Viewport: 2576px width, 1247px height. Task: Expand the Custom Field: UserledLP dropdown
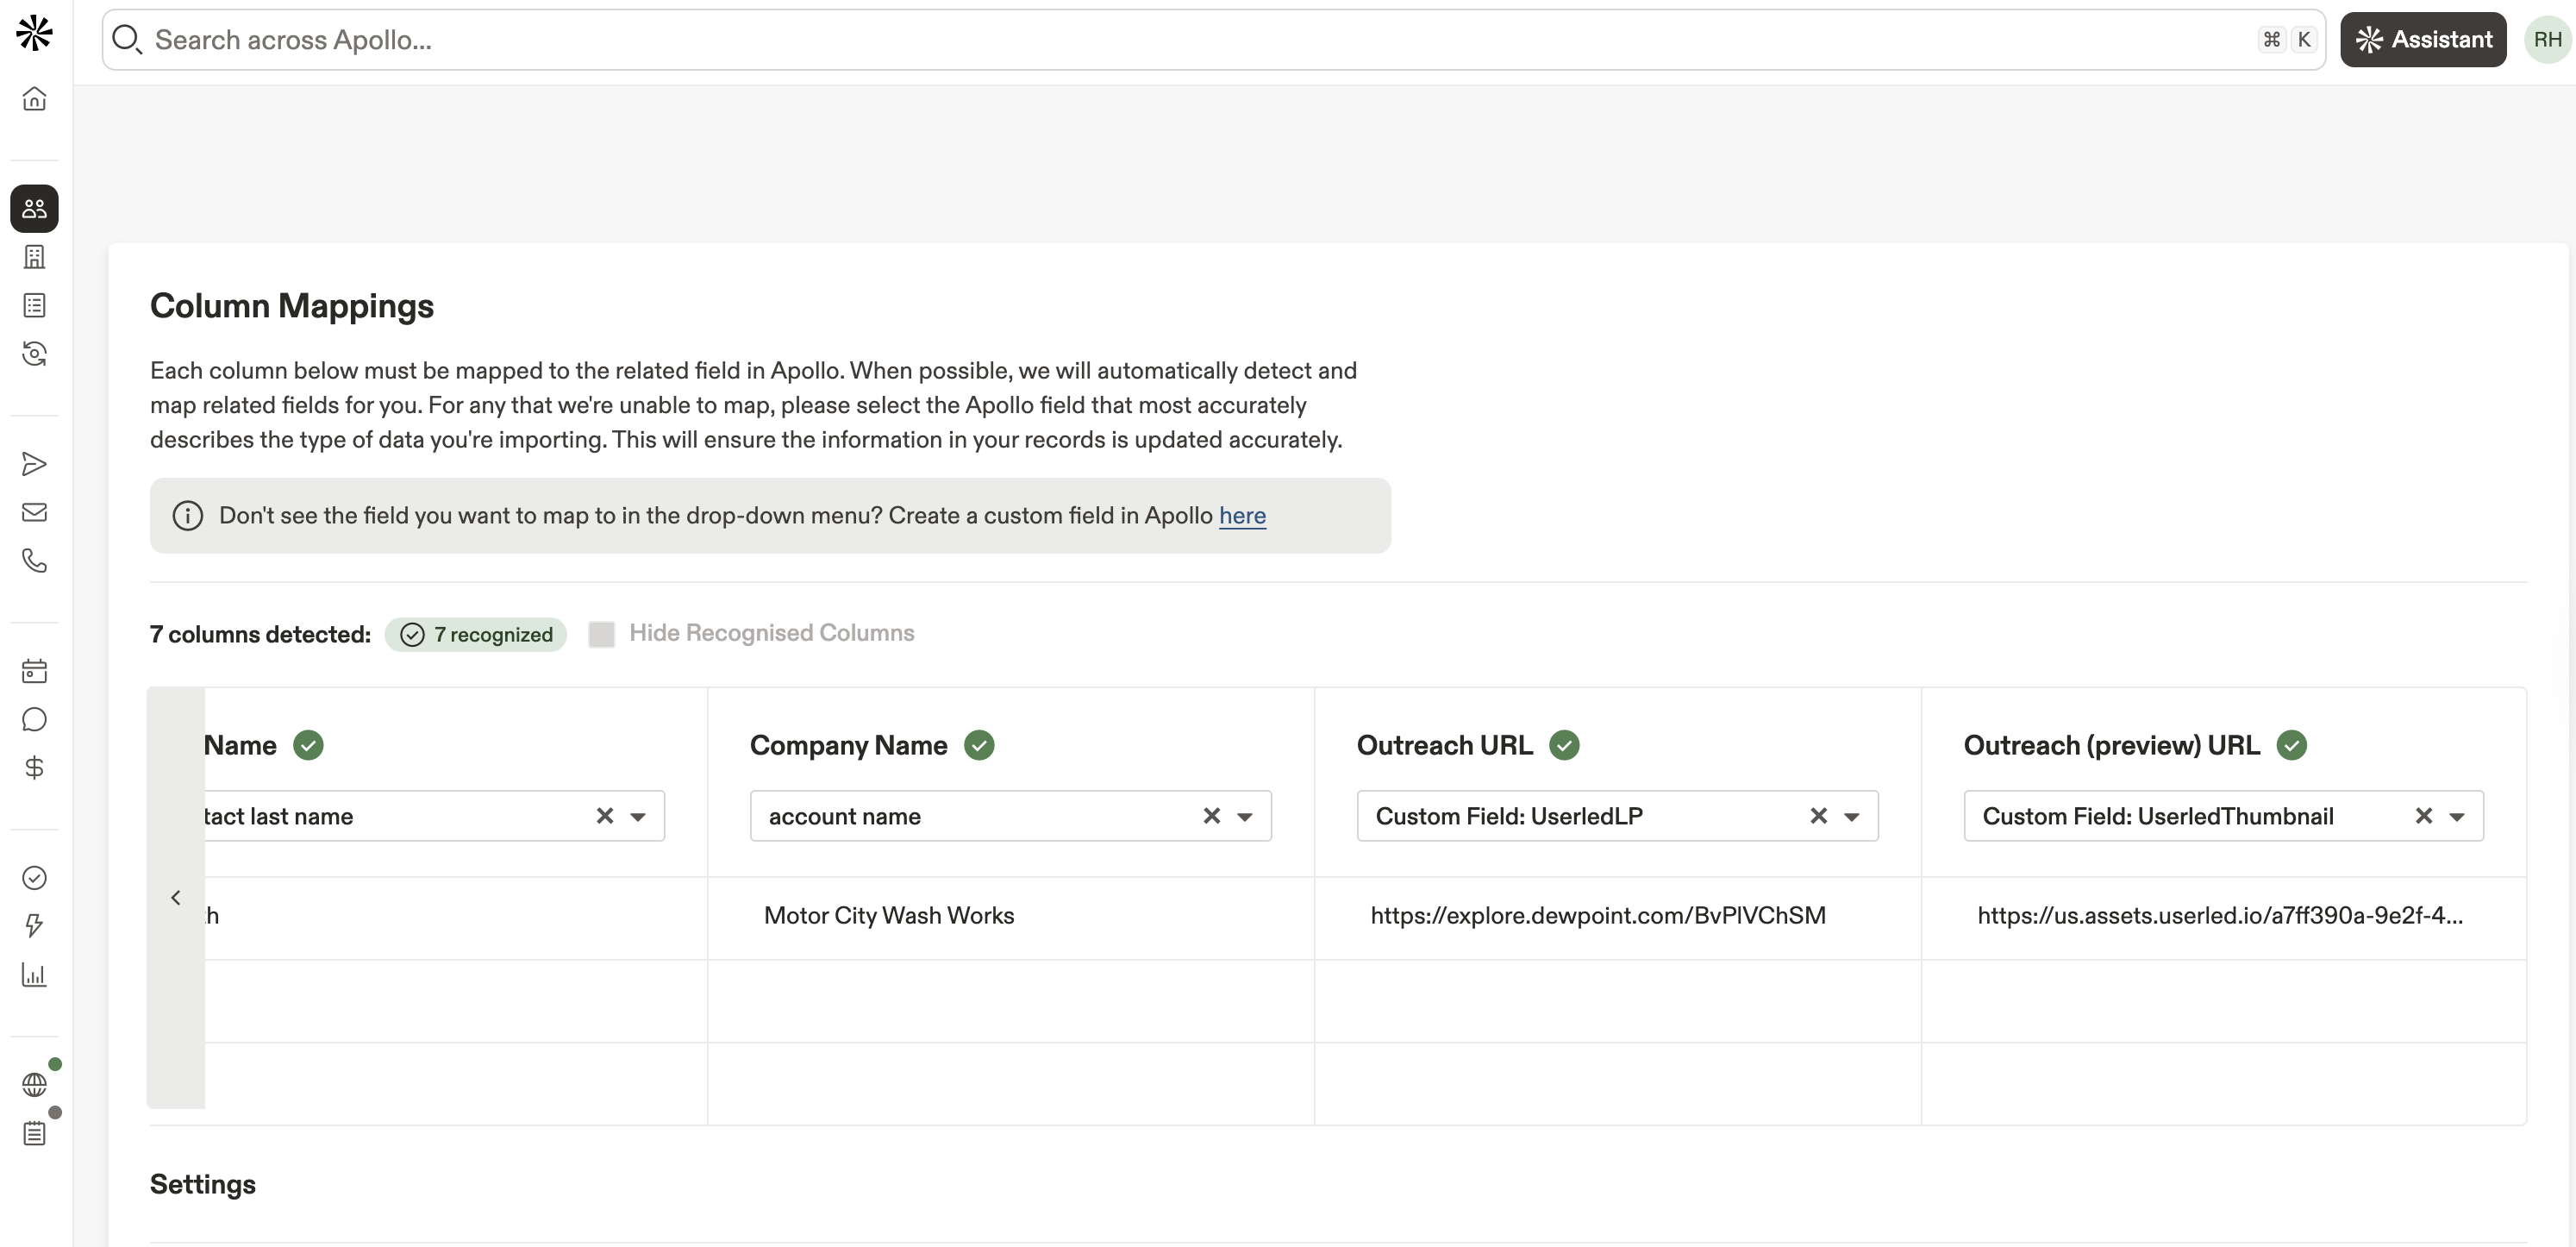[x=1851, y=817]
